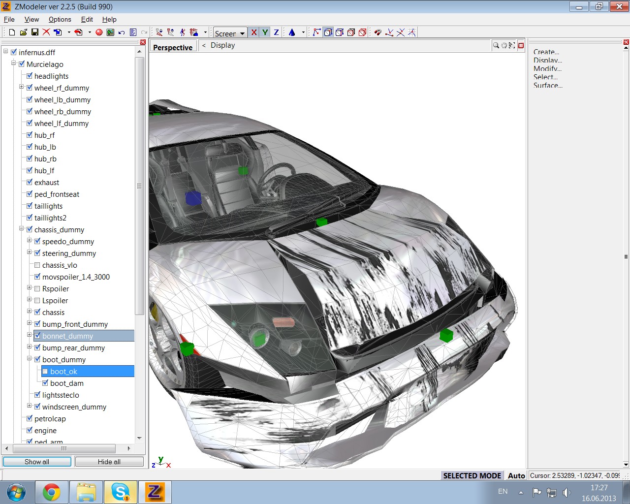Enable the Lspoiler checkbox

click(x=37, y=300)
